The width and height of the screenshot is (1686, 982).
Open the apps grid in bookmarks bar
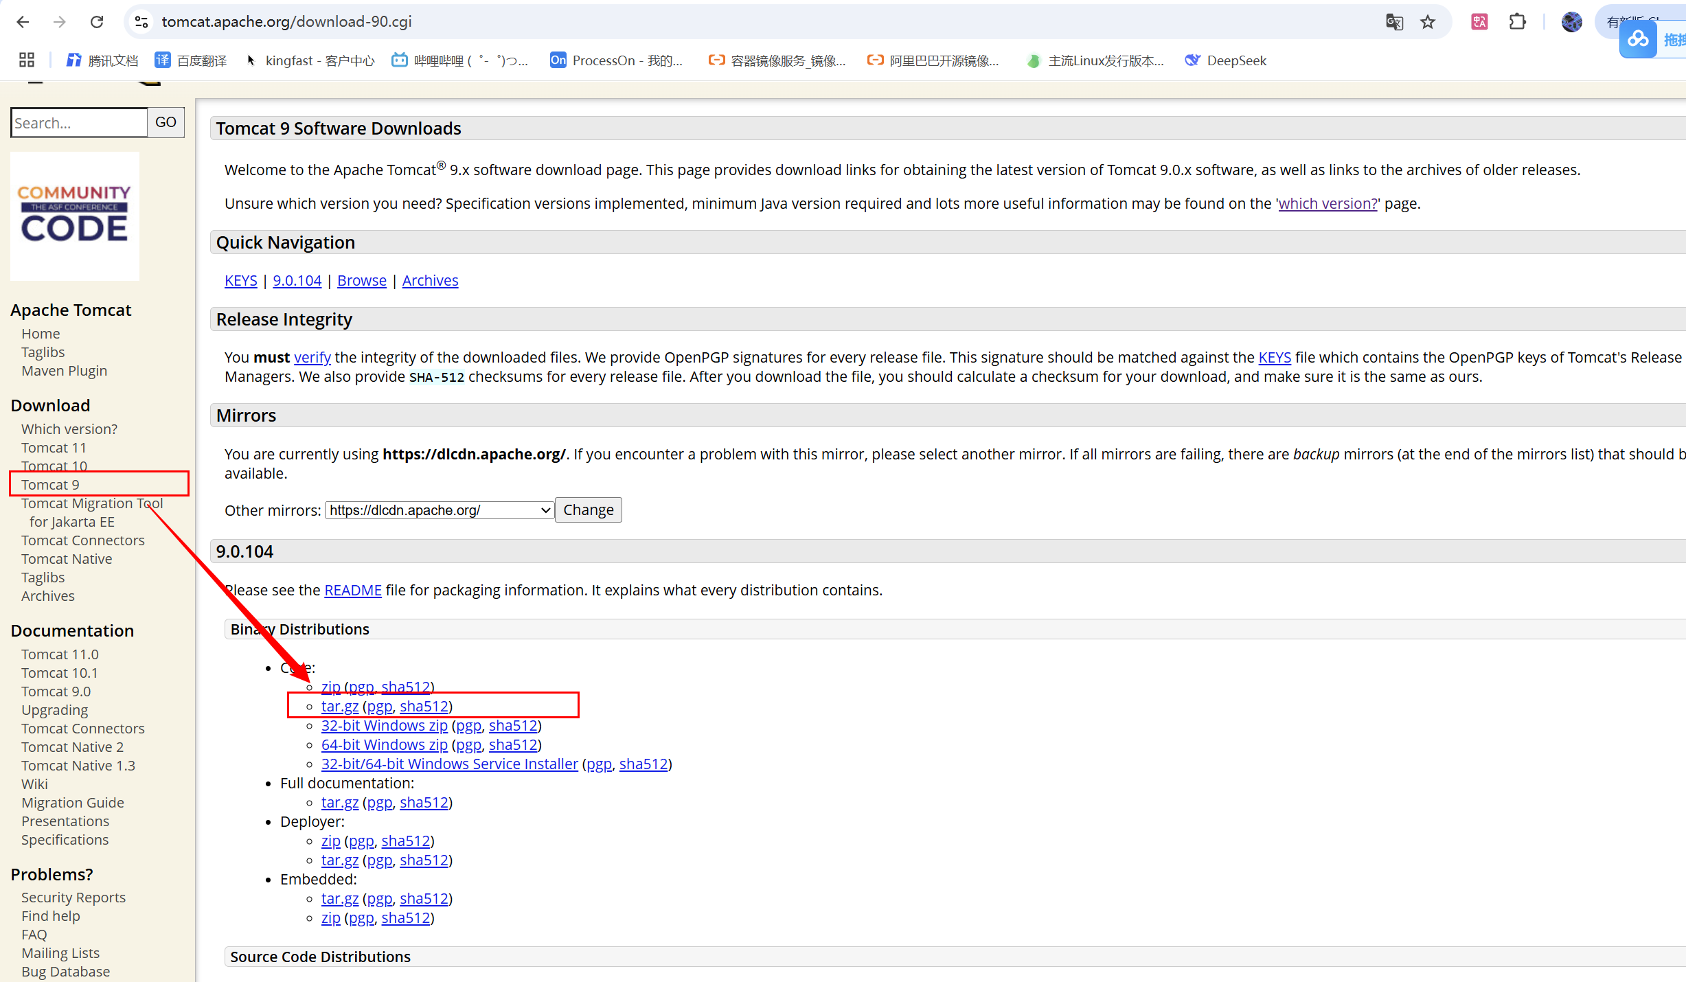27,60
